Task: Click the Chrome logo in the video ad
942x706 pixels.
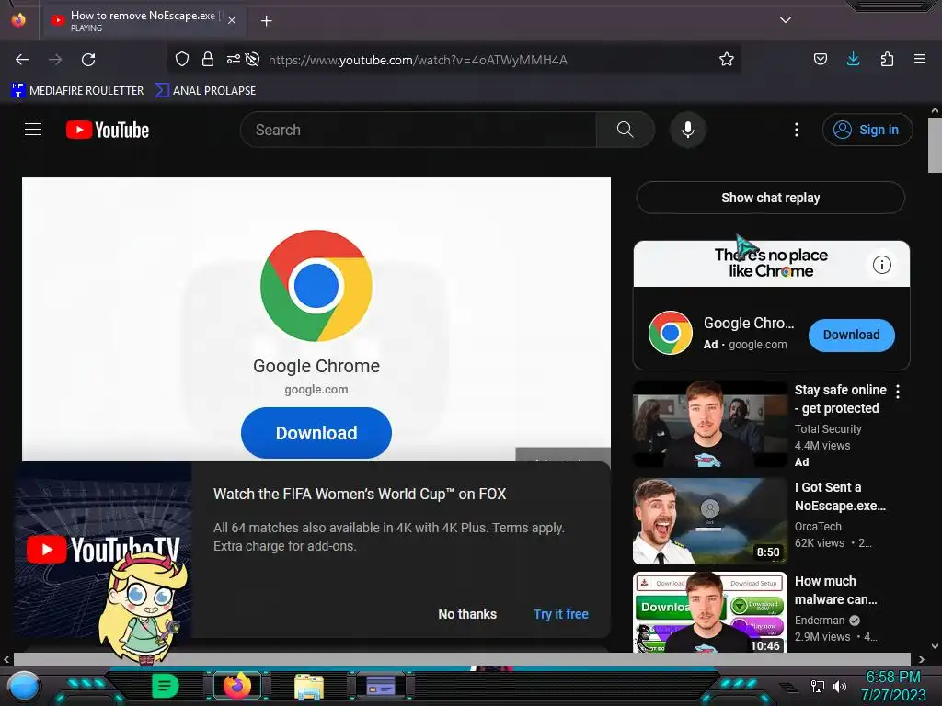Action: (316, 286)
